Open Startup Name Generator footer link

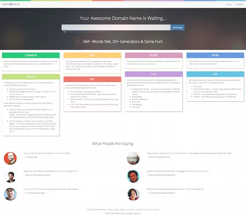coord(97,210)
